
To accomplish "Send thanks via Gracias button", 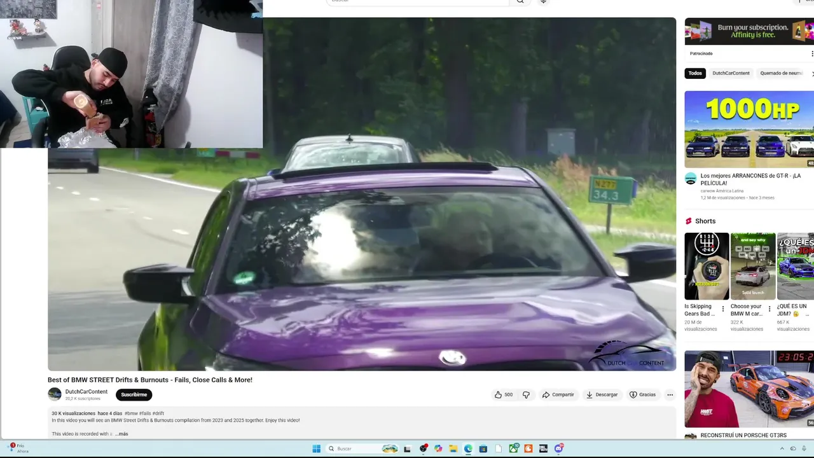I will tap(642, 394).
